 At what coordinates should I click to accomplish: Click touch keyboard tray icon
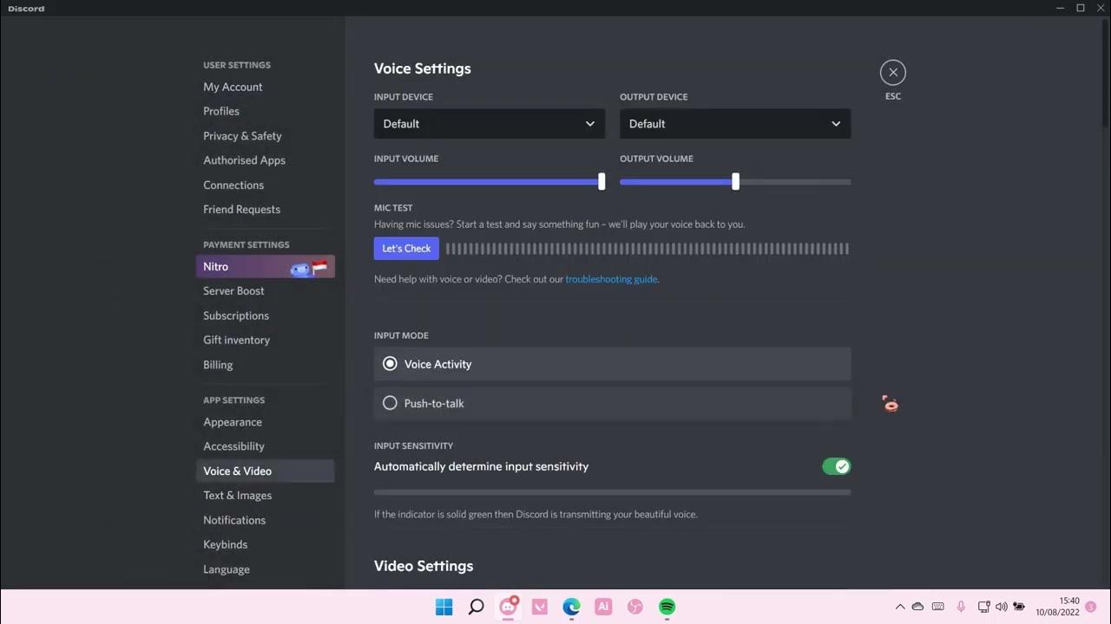click(938, 607)
